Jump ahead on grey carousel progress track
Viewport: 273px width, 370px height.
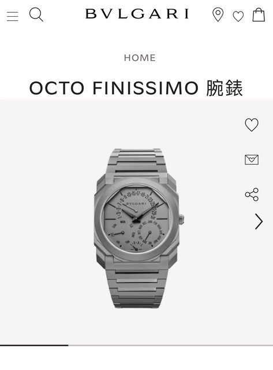[170, 345]
